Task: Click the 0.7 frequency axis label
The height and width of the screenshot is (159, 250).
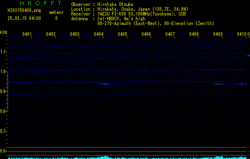Action: pyautogui.click(x=3, y=131)
